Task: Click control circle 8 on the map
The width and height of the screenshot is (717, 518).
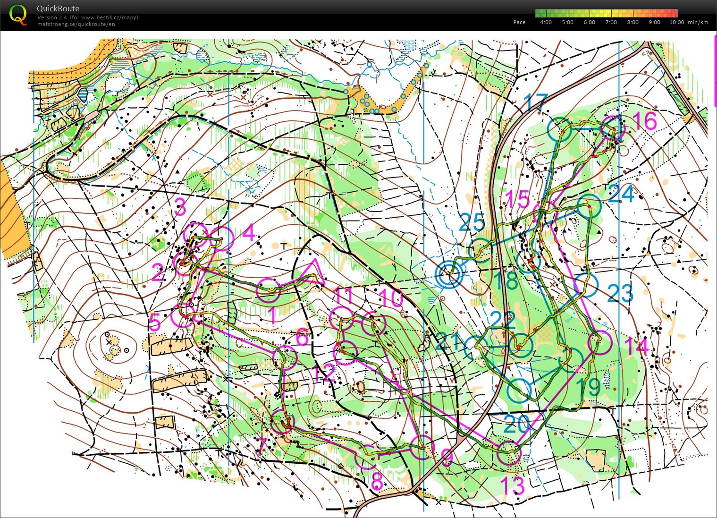Action: pyautogui.click(x=367, y=456)
